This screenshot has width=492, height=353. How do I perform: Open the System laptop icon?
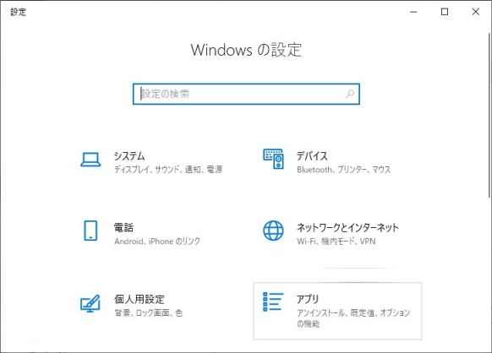90,160
